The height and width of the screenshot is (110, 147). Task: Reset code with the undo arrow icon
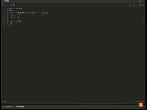coord(140,5)
